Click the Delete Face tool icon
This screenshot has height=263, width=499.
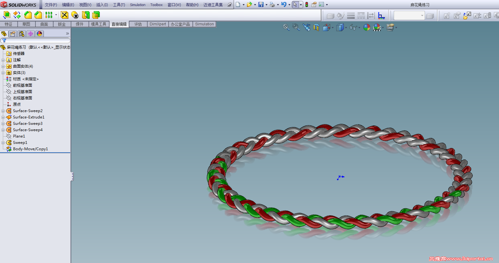click(x=65, y=15)
